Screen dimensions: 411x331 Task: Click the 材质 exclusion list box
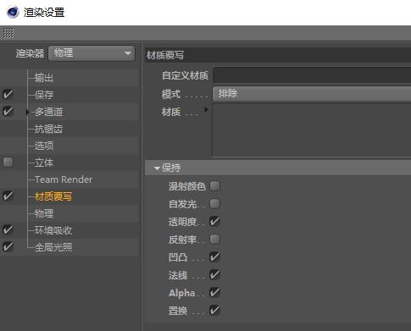(312, 130)
